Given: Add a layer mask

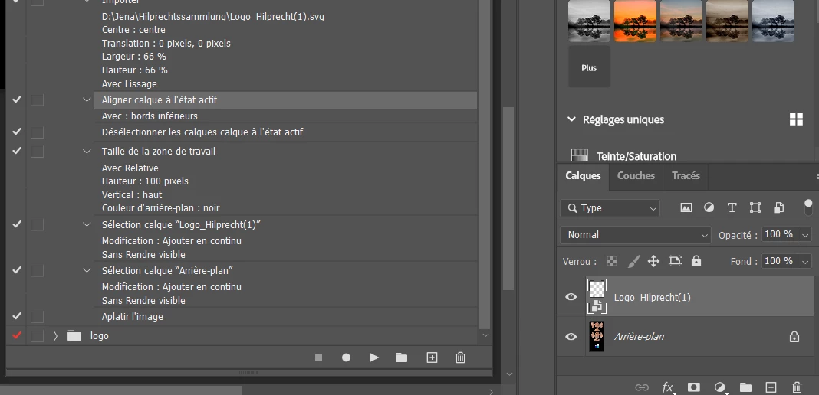Looking at the screenshot, I should pos(694,387).
